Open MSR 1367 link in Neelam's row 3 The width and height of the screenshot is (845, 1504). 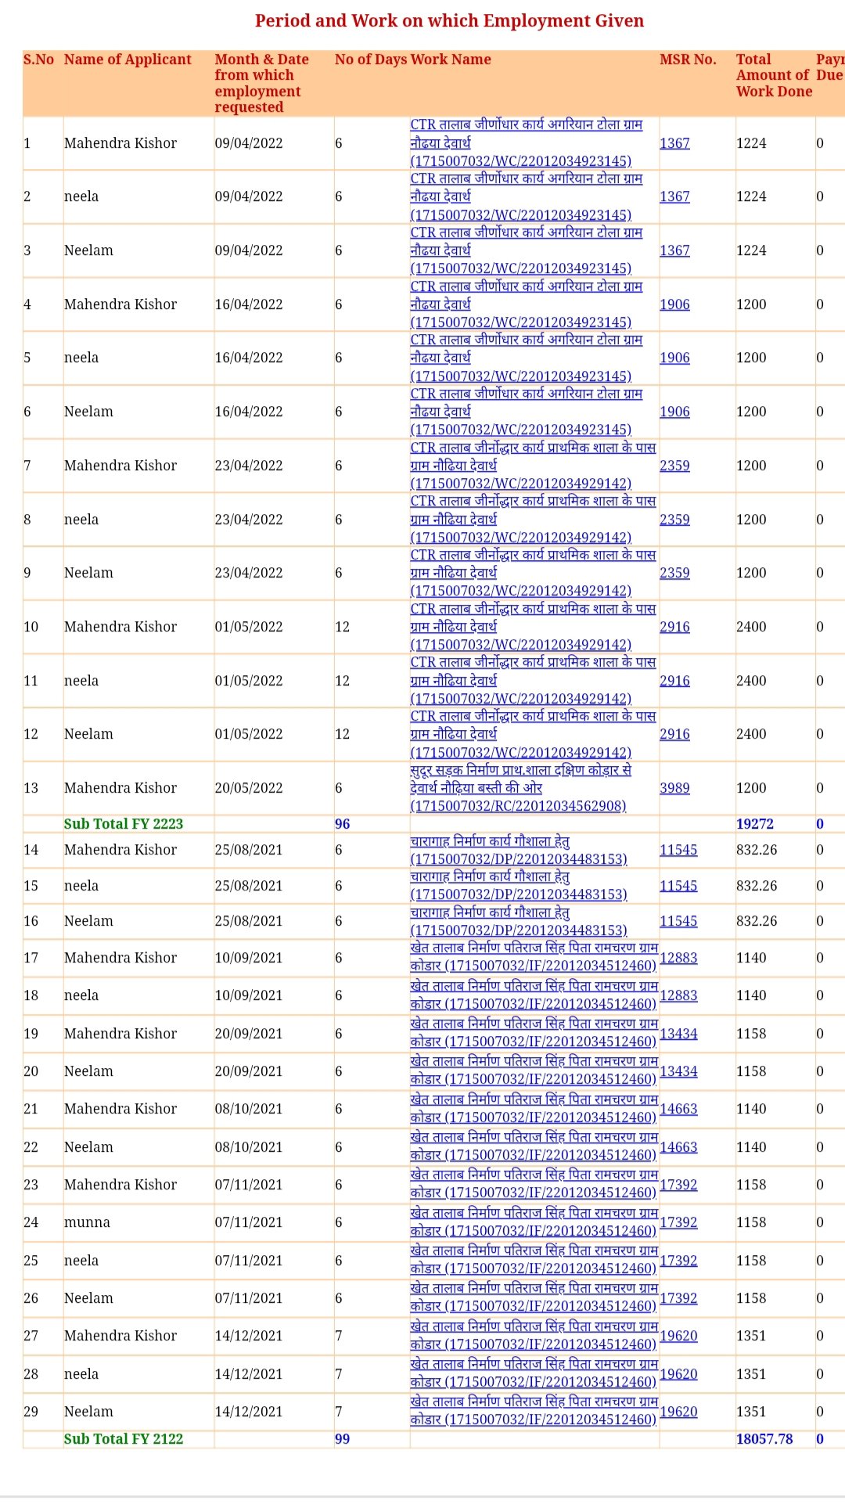point(674,250)
